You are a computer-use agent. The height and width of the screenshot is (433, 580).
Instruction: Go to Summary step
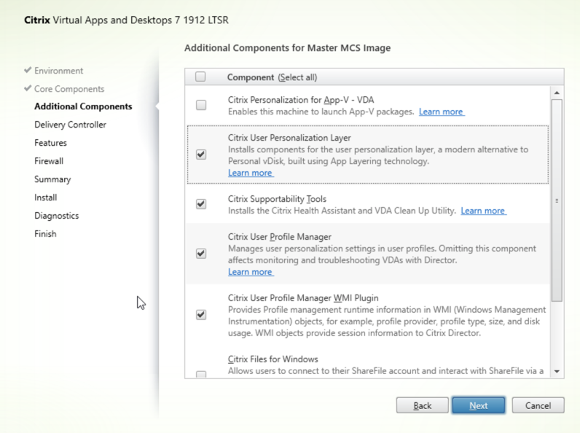[52, 179]
